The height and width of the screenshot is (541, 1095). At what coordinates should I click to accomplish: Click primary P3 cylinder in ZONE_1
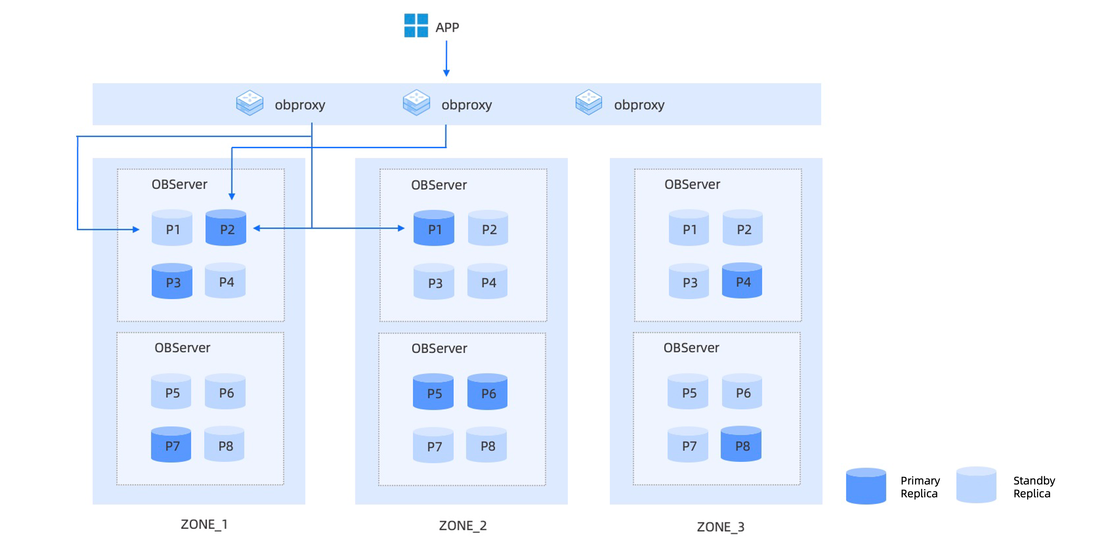[172, 281]
